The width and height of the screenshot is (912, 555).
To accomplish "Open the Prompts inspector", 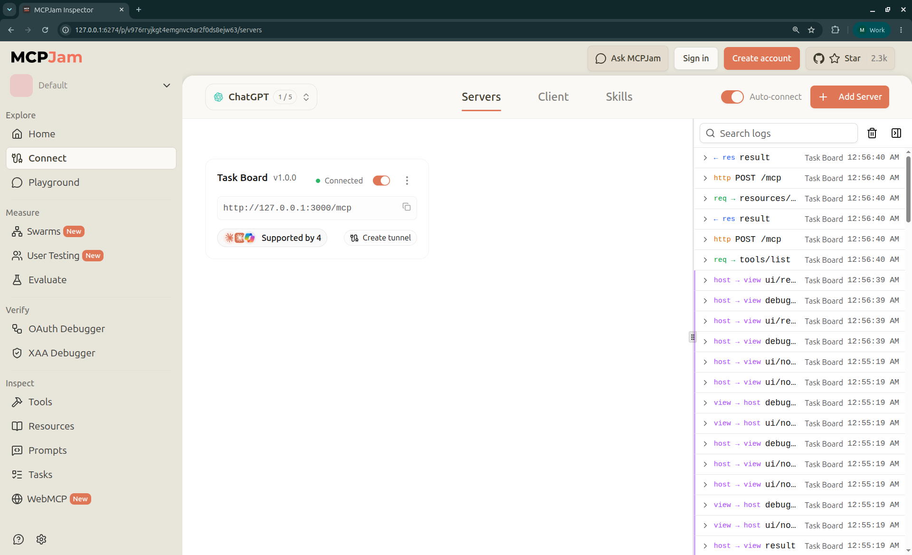I will (x=91, y=450).
